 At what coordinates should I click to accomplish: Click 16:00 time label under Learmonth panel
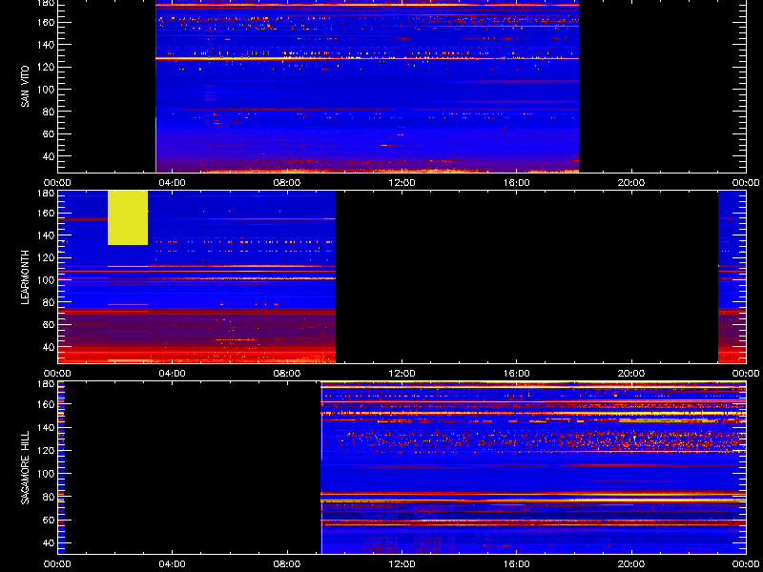(x=516, y=374)
